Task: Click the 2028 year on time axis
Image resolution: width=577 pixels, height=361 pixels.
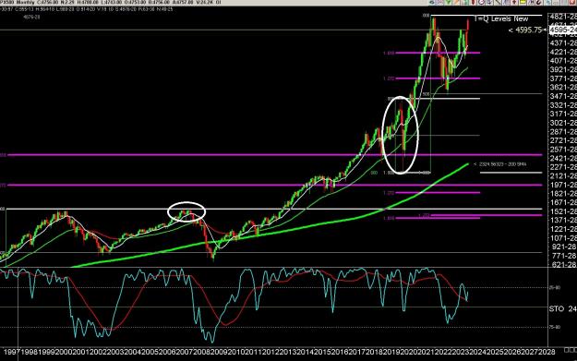Action: point(547,352)
